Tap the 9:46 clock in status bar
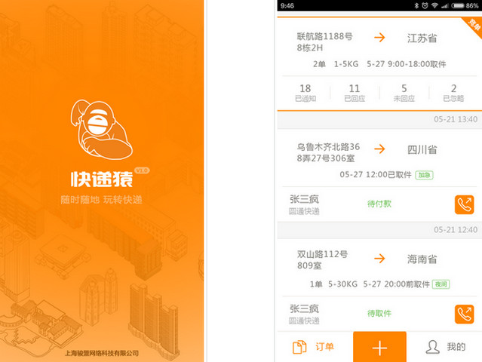The height and width of the screenshot is (362, 482). pos(287,6)
